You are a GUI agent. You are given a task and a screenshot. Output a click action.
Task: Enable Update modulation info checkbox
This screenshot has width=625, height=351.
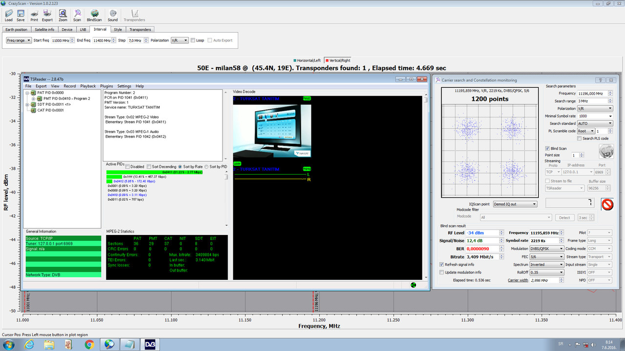click(x=442, y=272)
